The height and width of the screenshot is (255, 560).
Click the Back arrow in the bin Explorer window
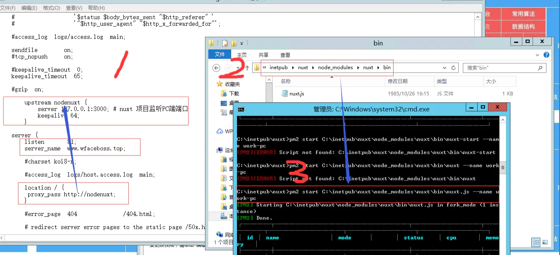216,68
